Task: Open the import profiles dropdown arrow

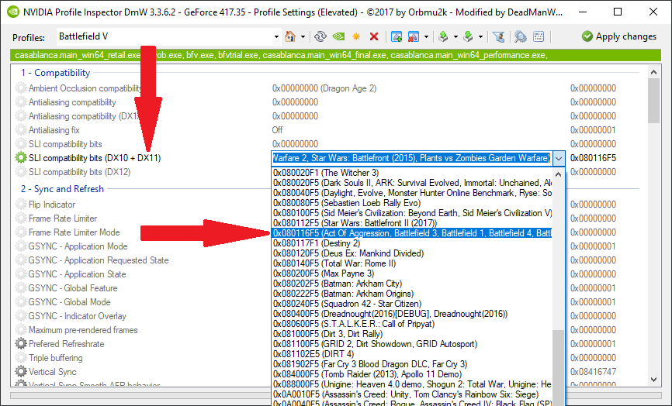Action: pos(480,36)
